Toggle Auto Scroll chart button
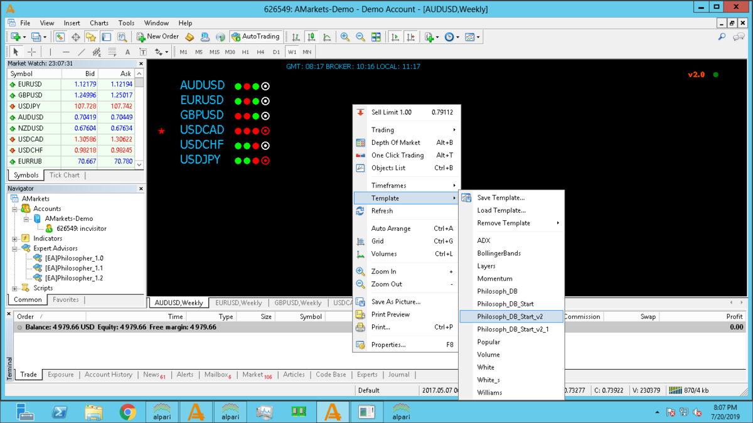 pos(395,37)
